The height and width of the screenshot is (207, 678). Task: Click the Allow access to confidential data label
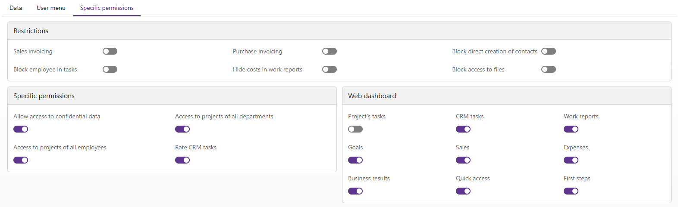(x=57, y=116)
